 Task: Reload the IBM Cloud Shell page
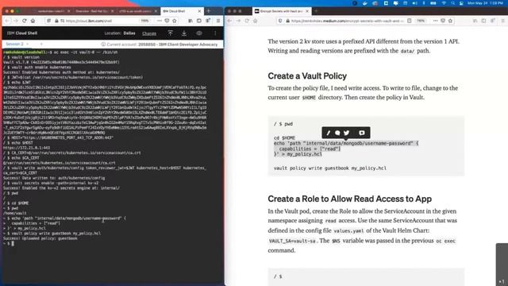(x=25, y=21)
